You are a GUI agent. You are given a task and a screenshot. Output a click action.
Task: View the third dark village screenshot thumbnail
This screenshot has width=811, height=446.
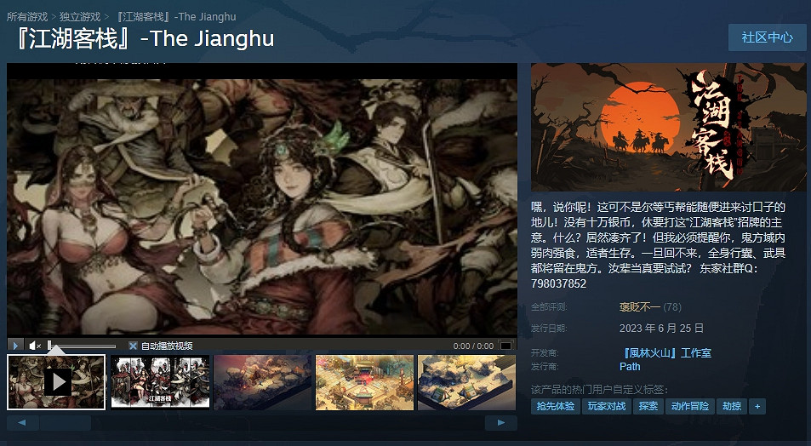tap(263, 382)
